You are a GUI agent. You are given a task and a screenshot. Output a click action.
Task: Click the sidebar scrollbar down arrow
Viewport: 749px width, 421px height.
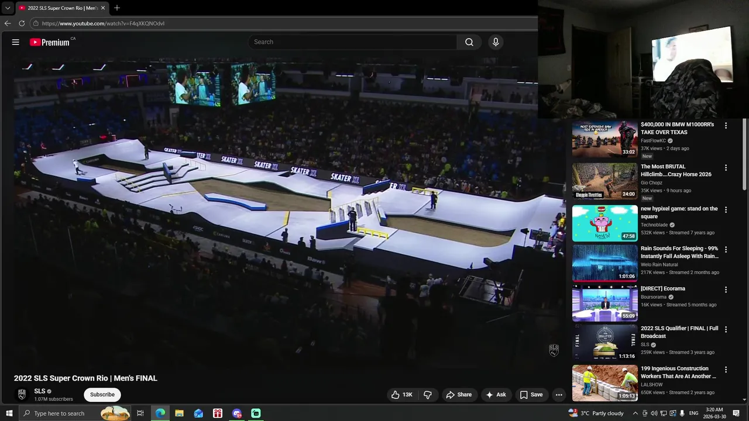pos(744,400)
